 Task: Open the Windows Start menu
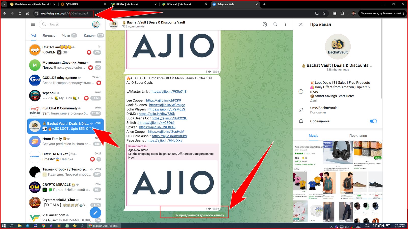tap(4, 226)
